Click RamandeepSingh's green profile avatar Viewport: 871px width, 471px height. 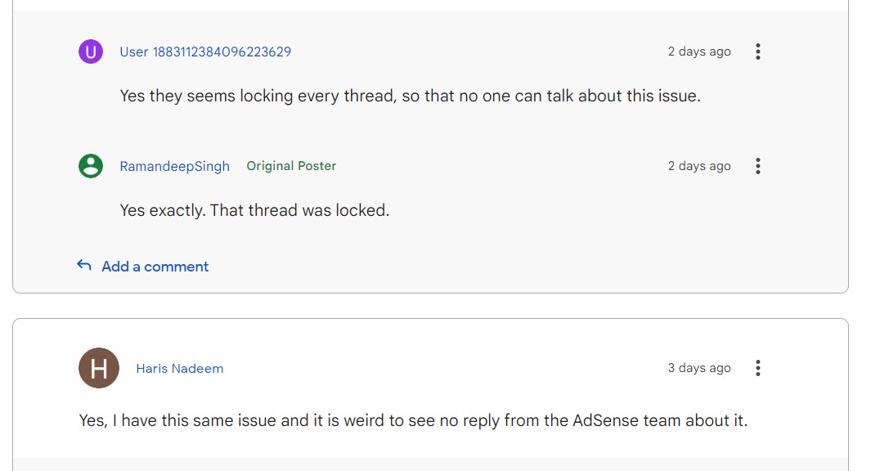[91, 166]
